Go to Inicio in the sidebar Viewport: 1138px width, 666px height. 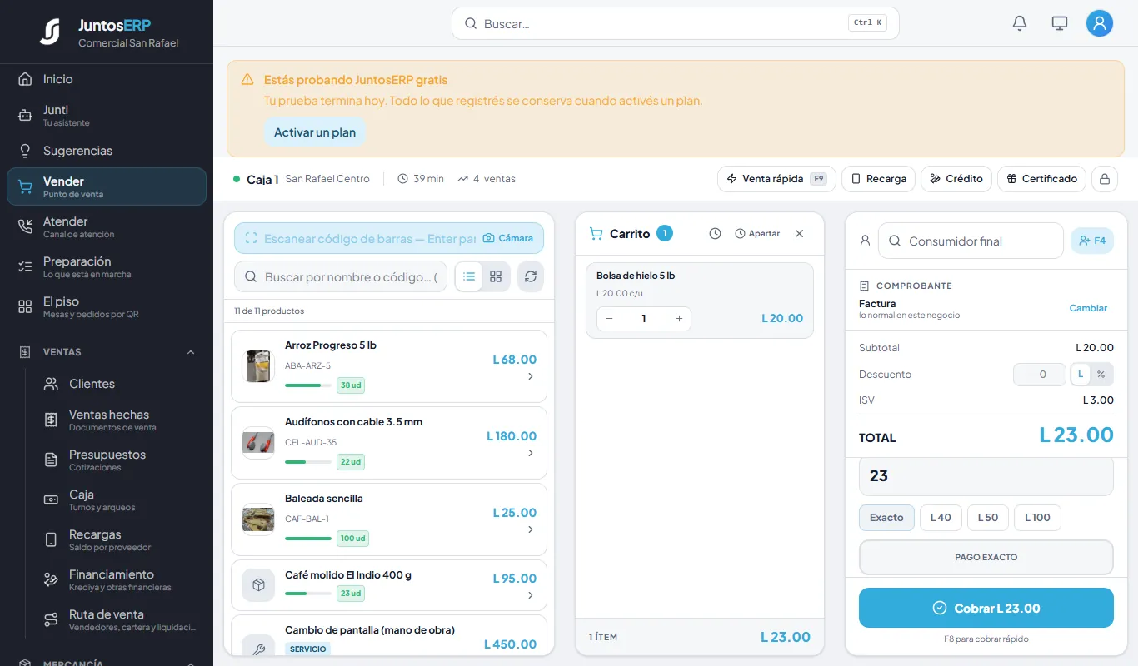click(107, 79)
